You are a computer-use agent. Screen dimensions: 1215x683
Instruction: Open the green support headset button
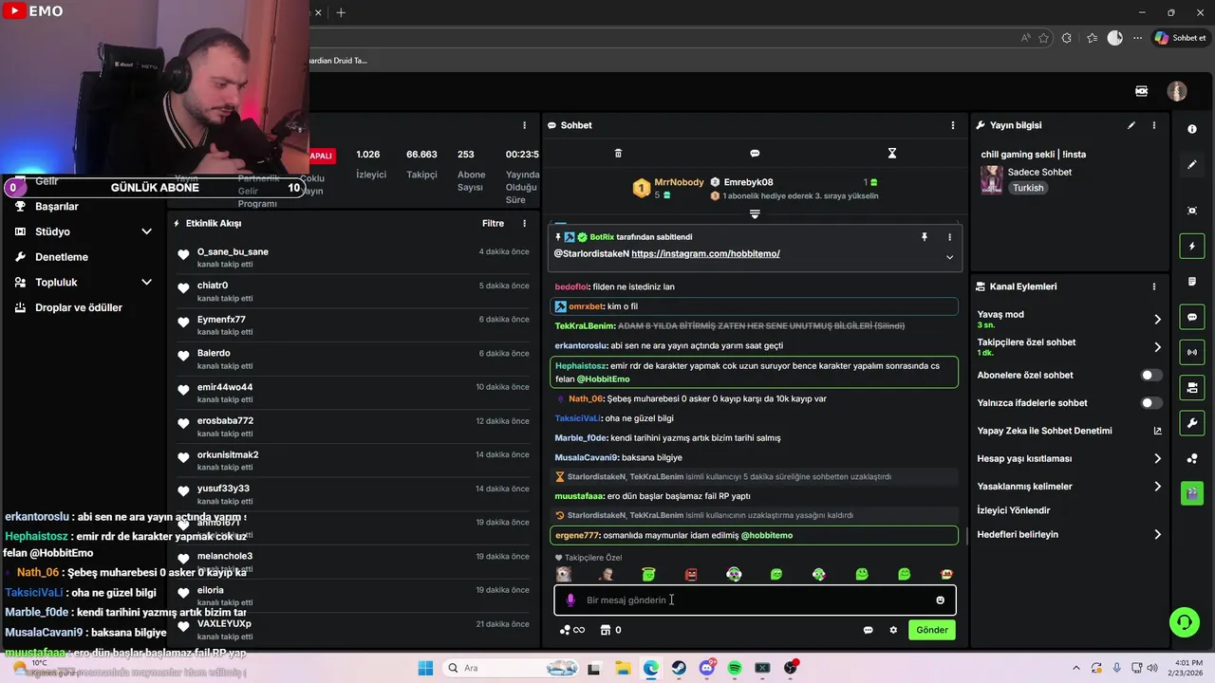1184,622
